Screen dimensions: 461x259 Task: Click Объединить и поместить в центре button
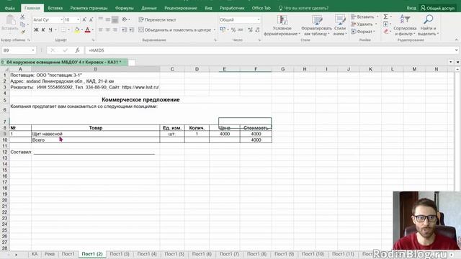[x=175, y=29]
